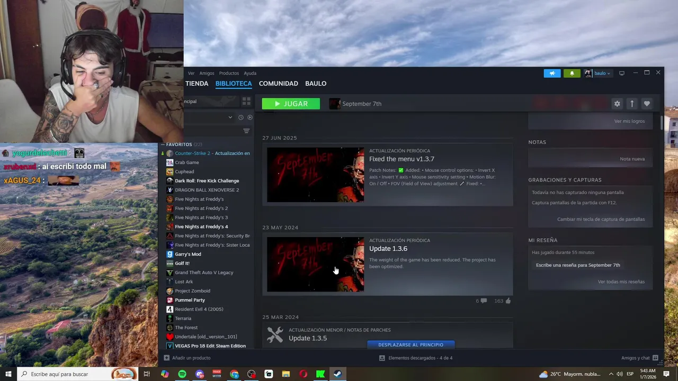
Task: Click Añadir un producto
Action: pyautogui.click(x=188, y=358)
